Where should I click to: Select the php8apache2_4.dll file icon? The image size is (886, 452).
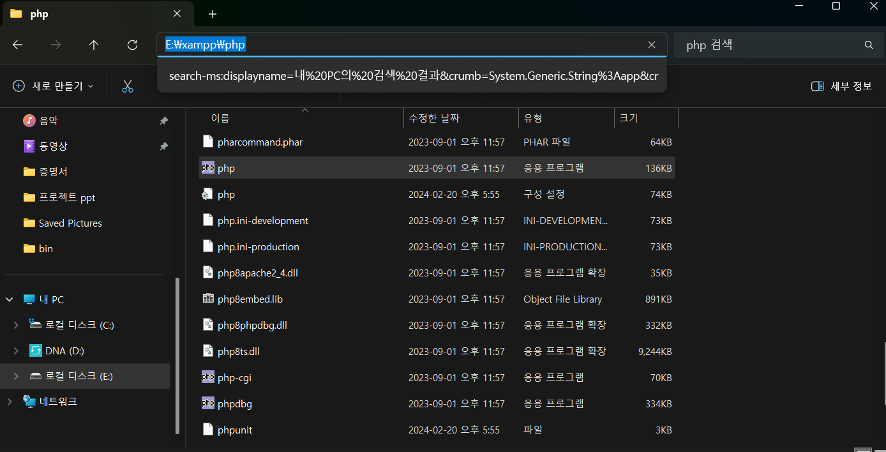[207, 272]
